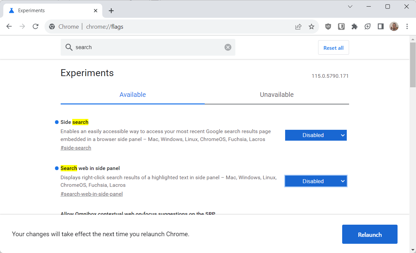Screen dimensions: 416x253
Task: Bookmark this page with the star icon
Action: pyautogui.click(x=312, y=27)
